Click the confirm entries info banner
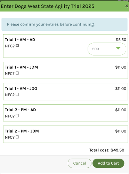 pos(64,24)
